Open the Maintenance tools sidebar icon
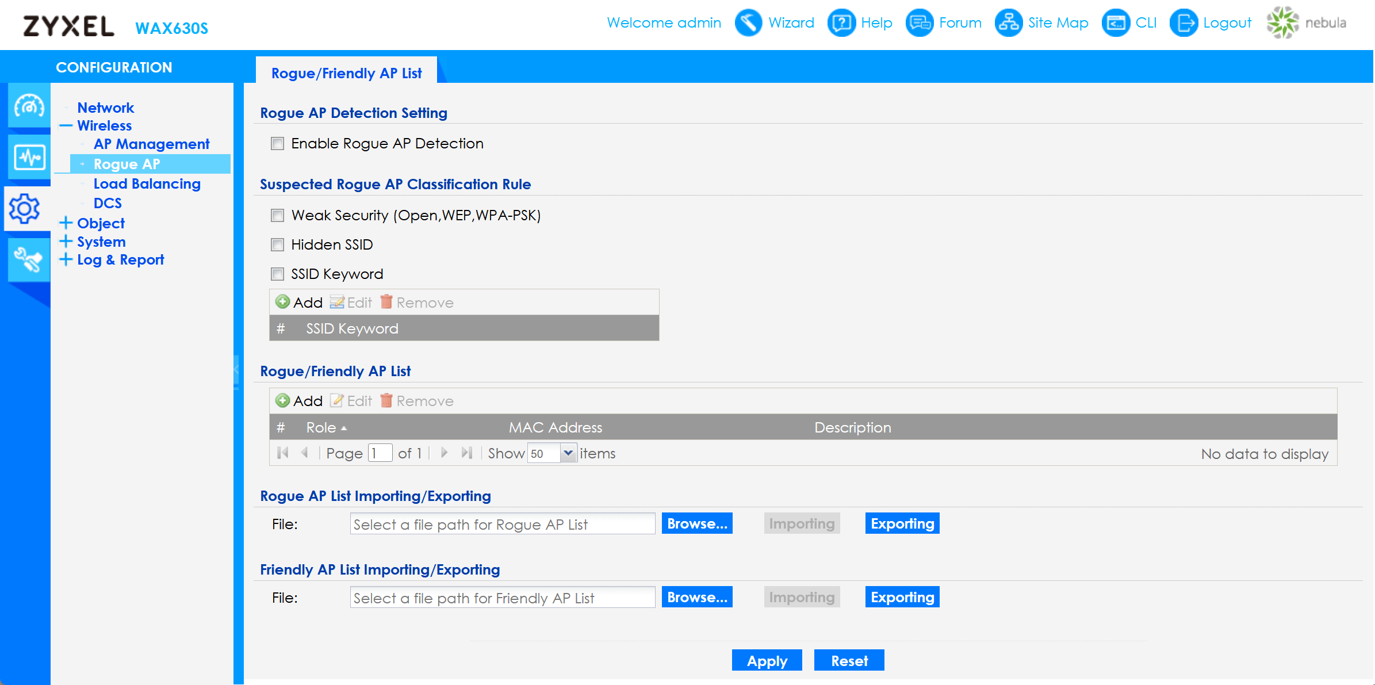 pos(29,260)
